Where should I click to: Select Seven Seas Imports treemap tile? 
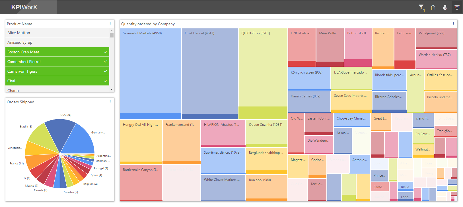pos(351,102)
